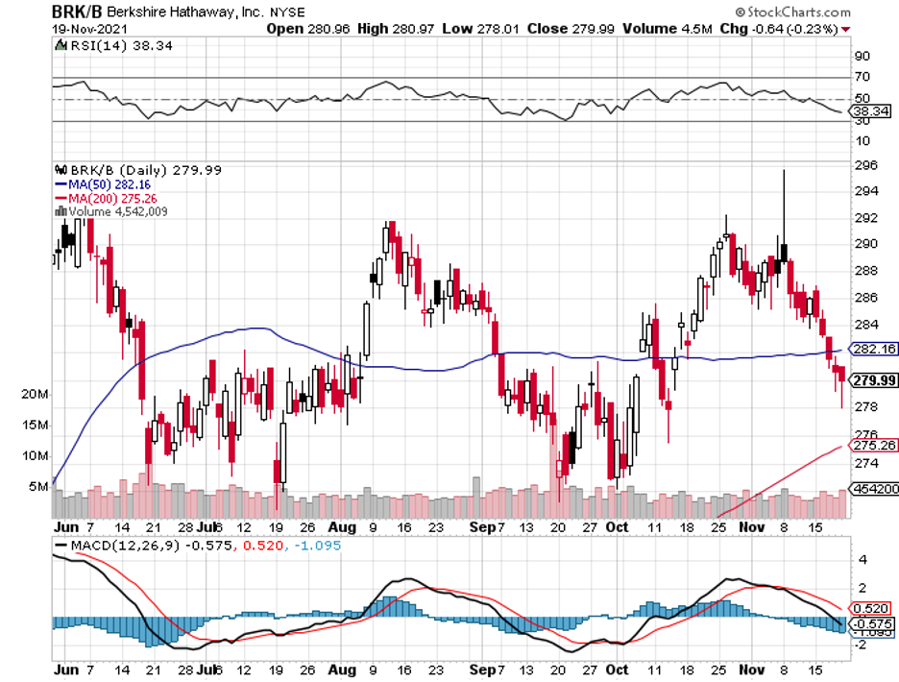The height and width of the screenshot is (682, 899).
Task: Click the RSI(14) legend icon
Action: point(61,45)
